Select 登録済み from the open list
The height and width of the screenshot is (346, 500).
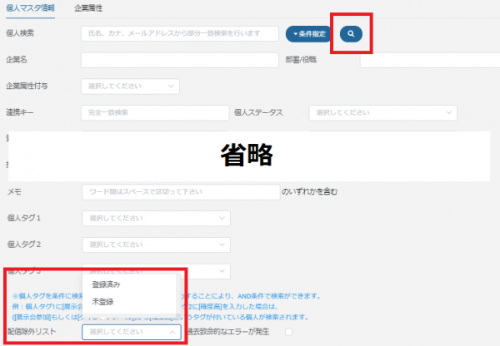click(x=129, y=284)
